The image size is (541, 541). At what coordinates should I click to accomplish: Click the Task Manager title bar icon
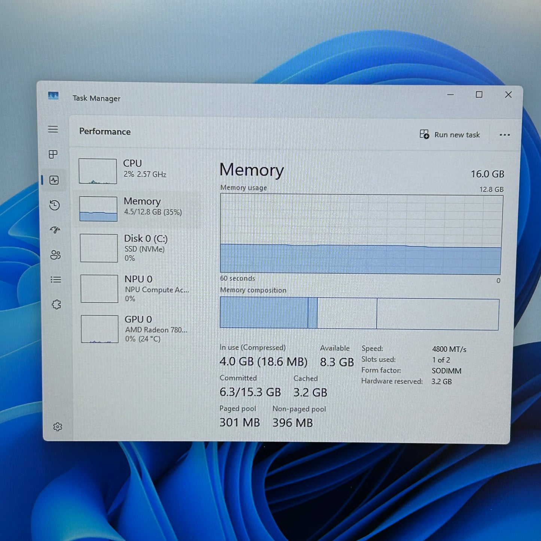53,96
